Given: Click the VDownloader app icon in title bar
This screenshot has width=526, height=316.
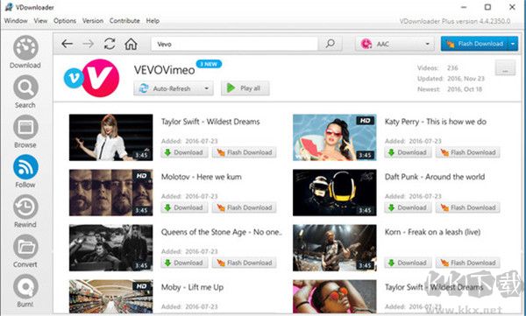Looking at the screenshot, I should pyautogui.click(x=9, y=7).
